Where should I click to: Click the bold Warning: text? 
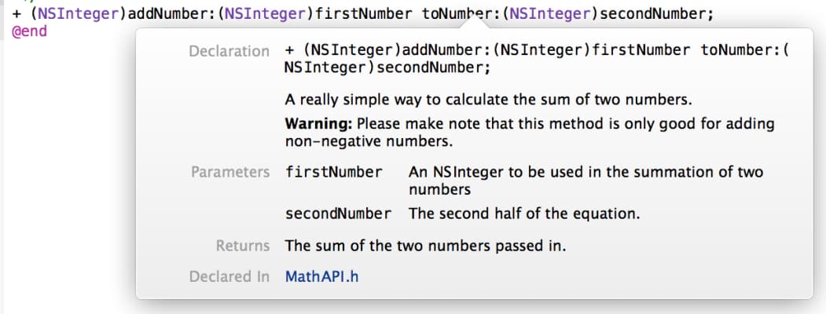click(x=318, y=124)
